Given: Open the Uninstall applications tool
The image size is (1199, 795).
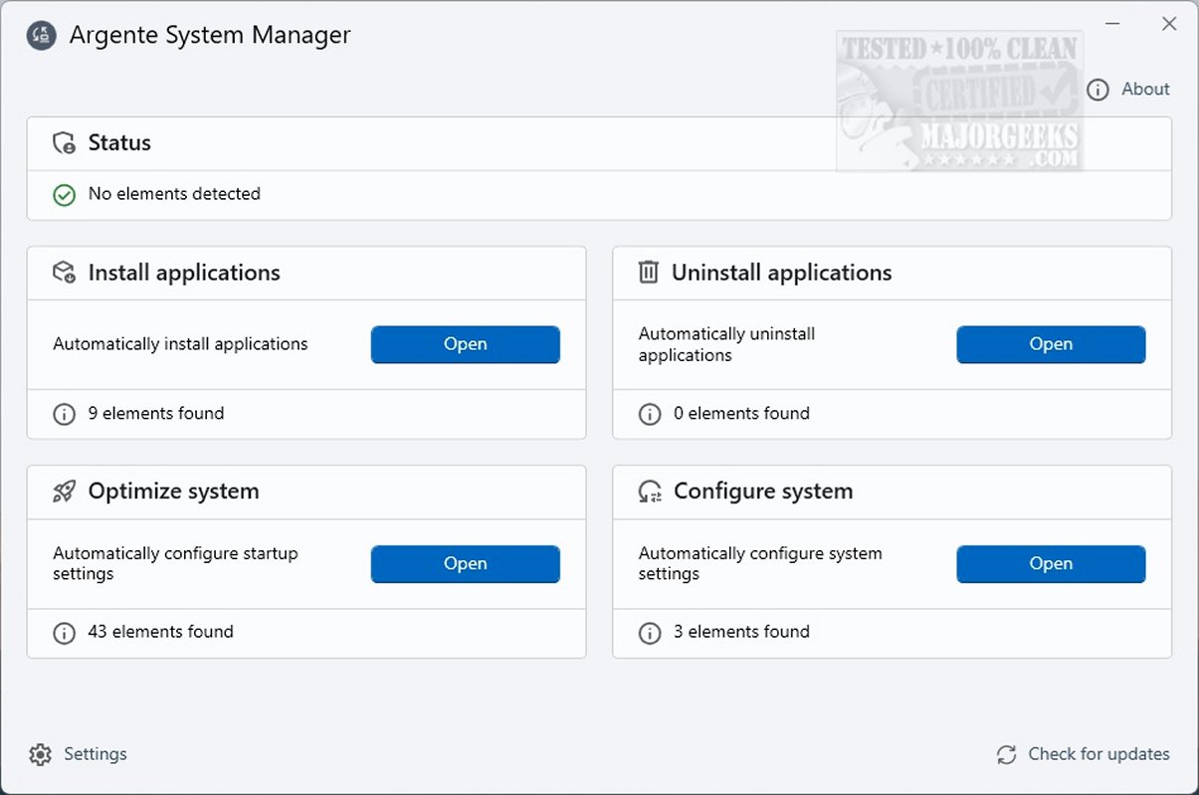Looking at the screenshot, I should pyautogui.click(x=1051, y=344).
